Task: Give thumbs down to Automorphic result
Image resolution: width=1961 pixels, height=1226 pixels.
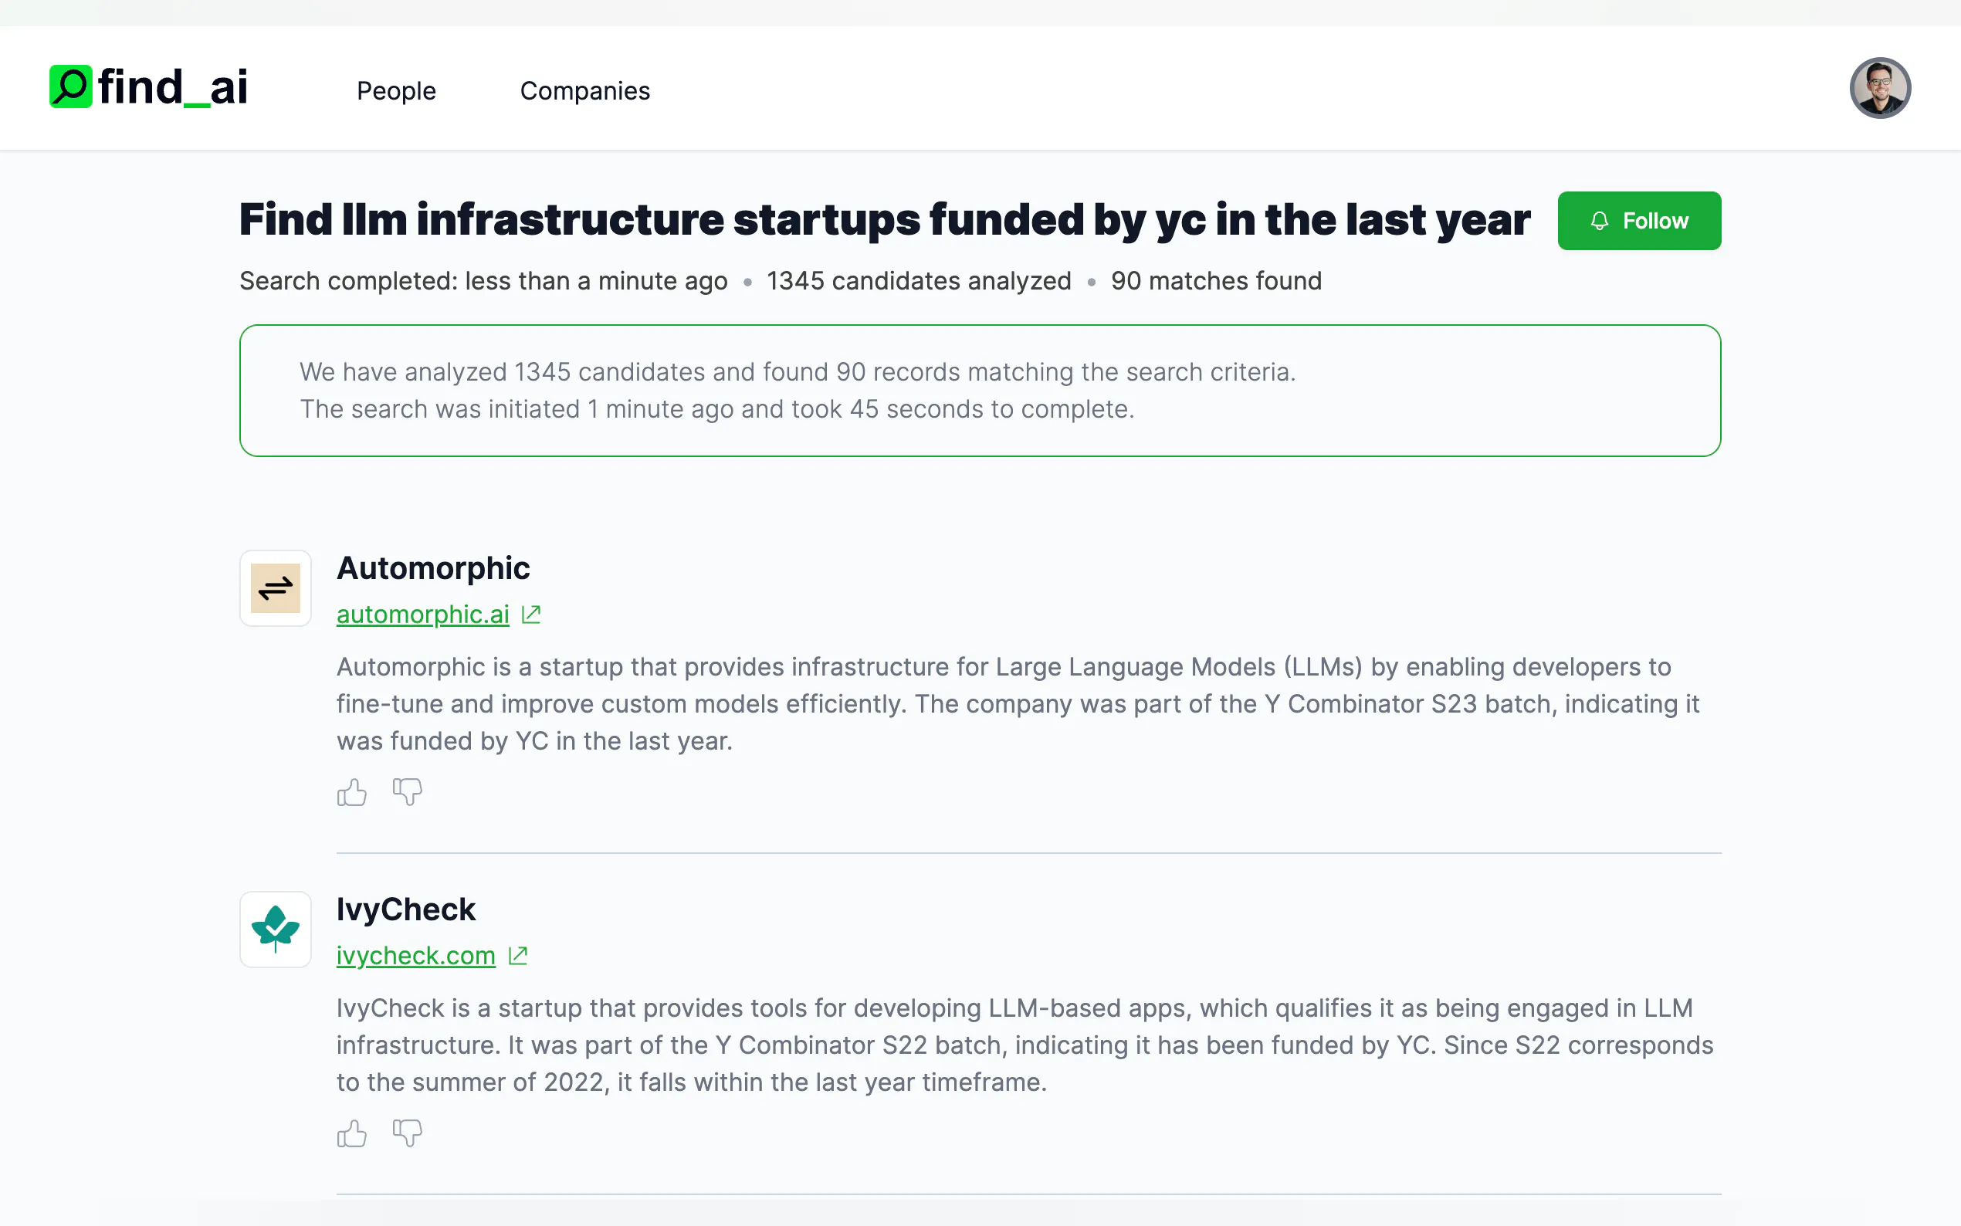Action: 407,792
